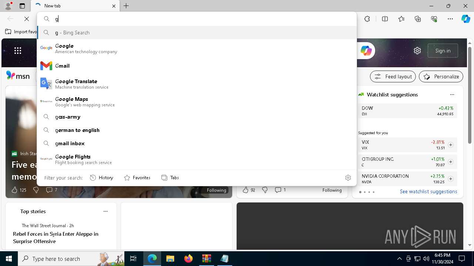
Task: Select first watchlist carousel dot
Action: click(x=360, y=192)
